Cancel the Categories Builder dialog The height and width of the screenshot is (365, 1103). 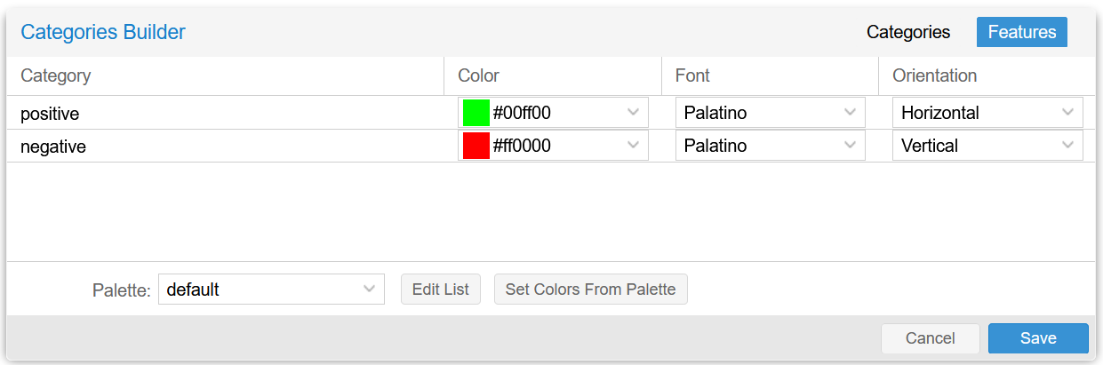[x=930, y=338]
